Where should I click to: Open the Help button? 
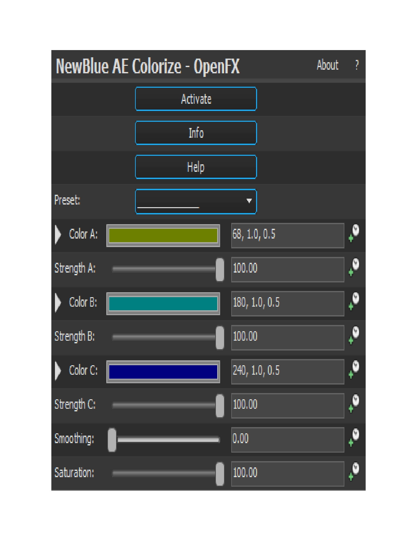click(196, 167)
